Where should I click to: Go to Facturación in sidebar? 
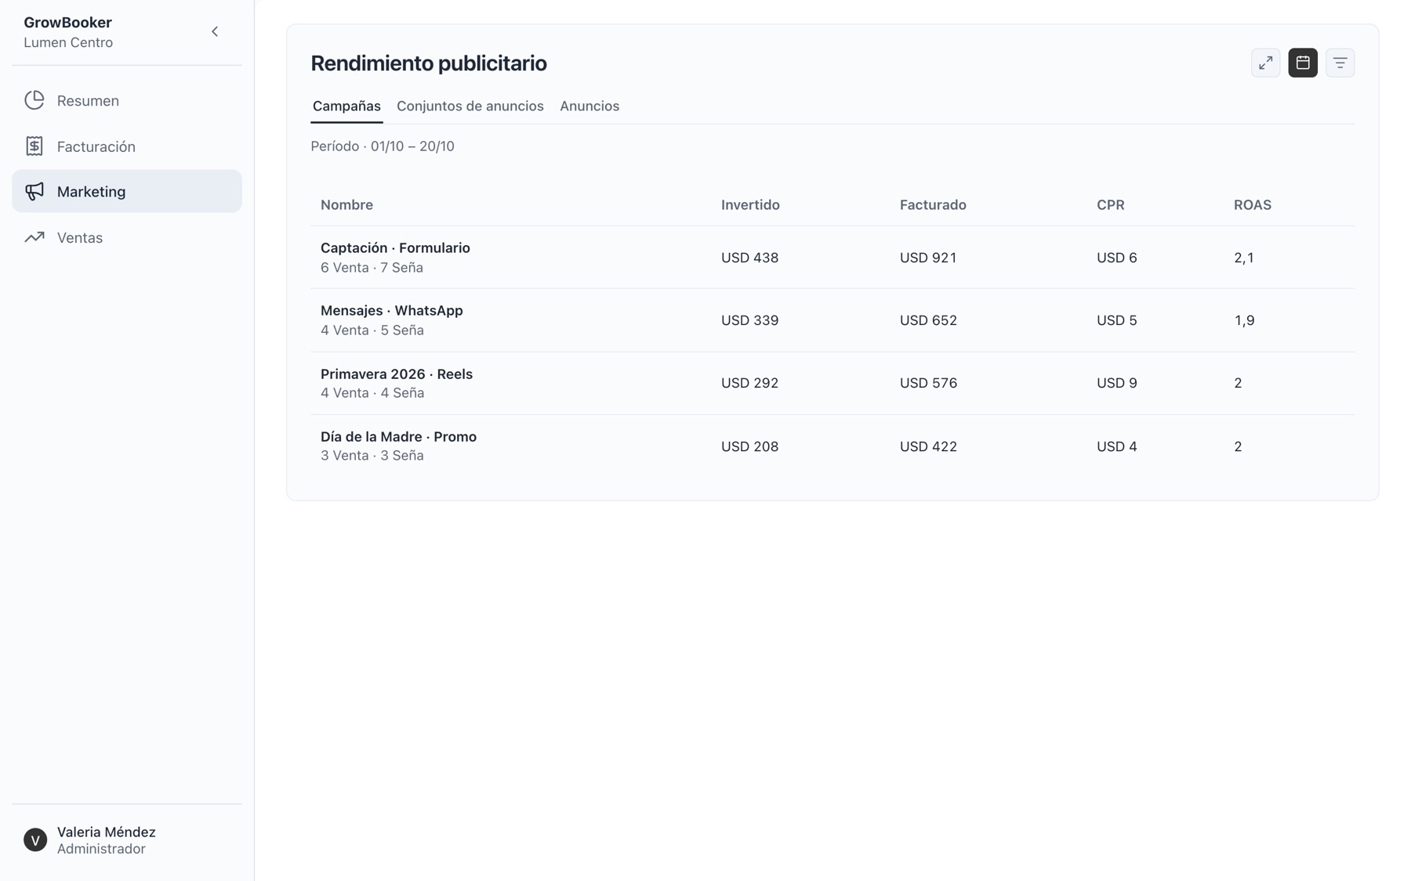127,146
